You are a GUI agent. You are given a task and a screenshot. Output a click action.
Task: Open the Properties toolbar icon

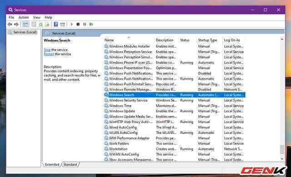pyautogui.click(x=34, y=24)
